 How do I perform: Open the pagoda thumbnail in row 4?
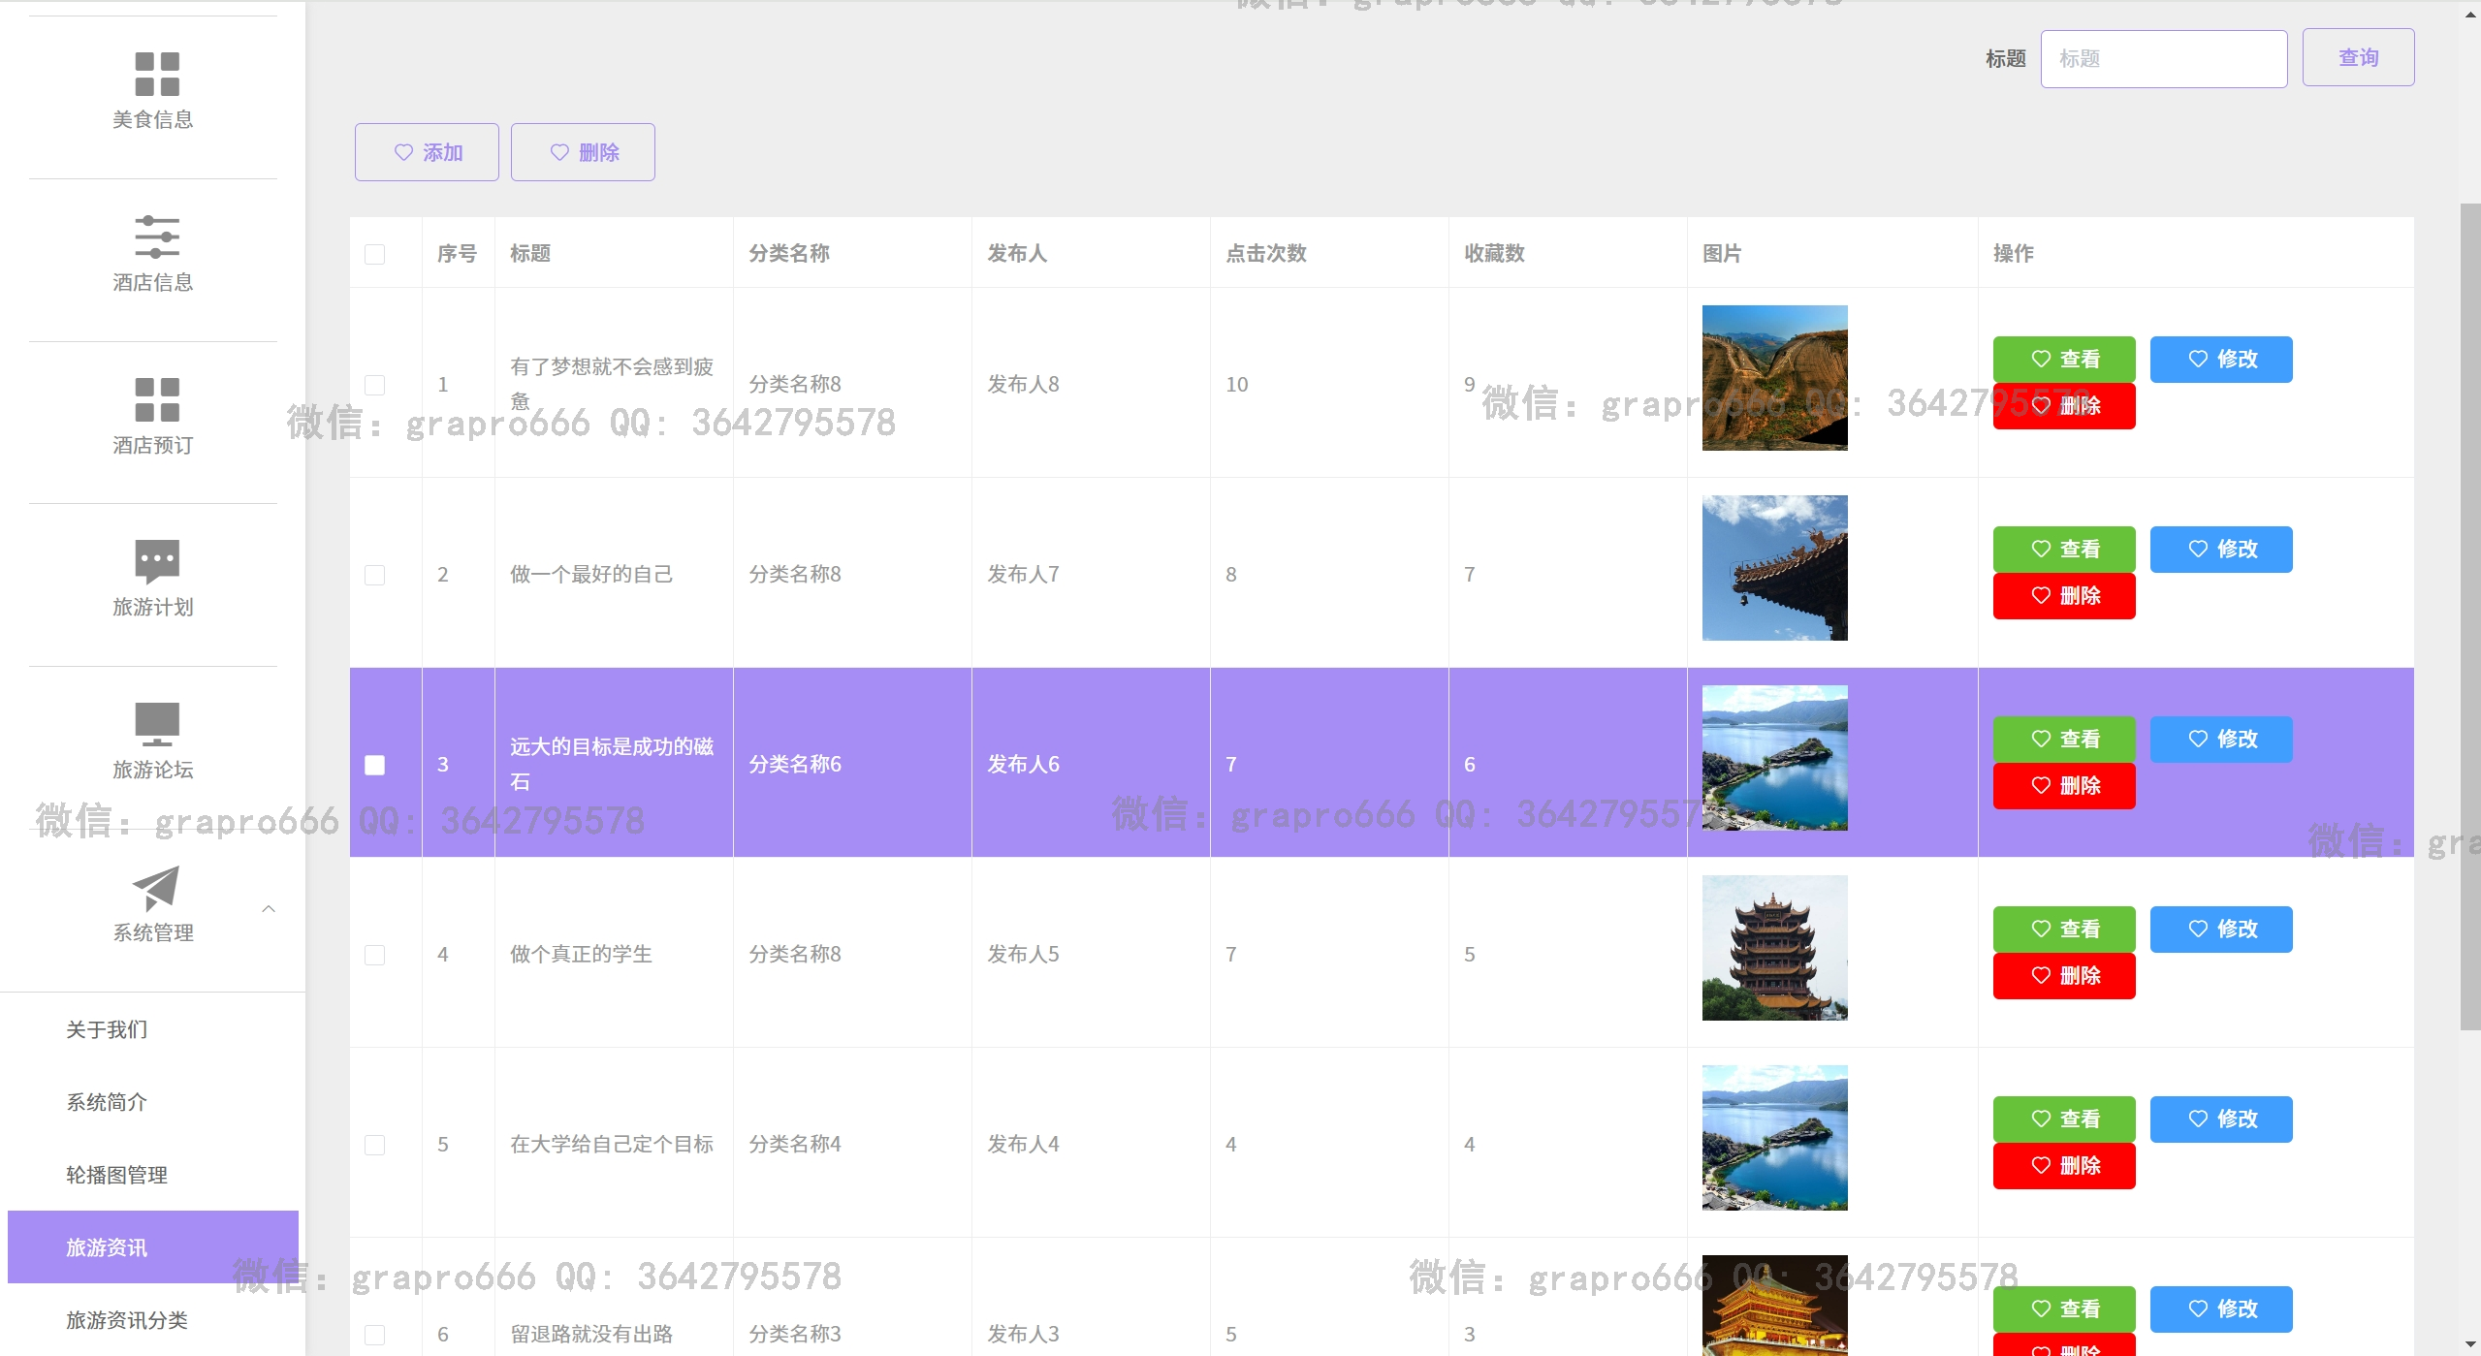1773,947
